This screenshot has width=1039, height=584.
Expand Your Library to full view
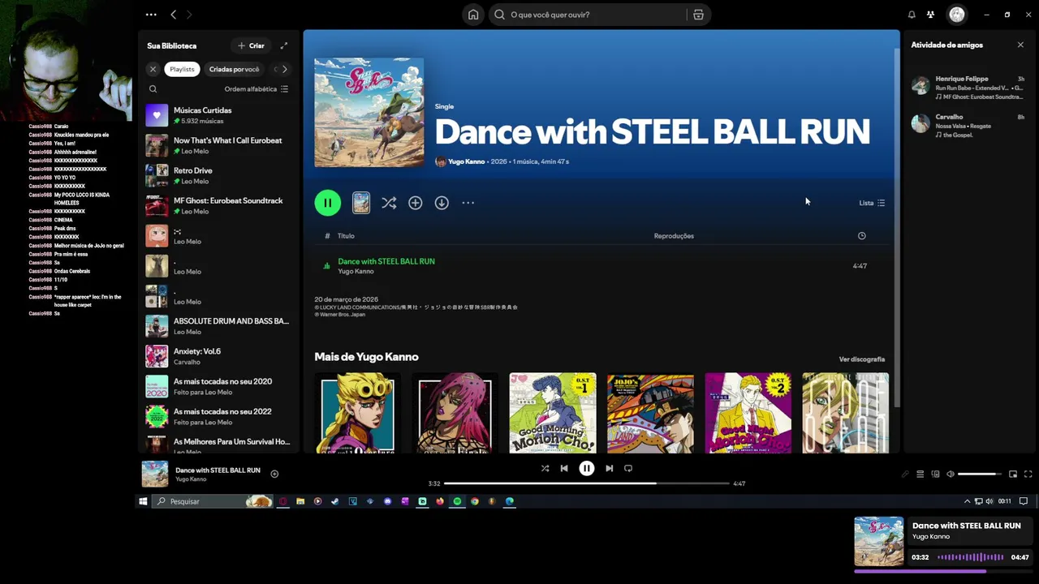[x=283, y=45]
